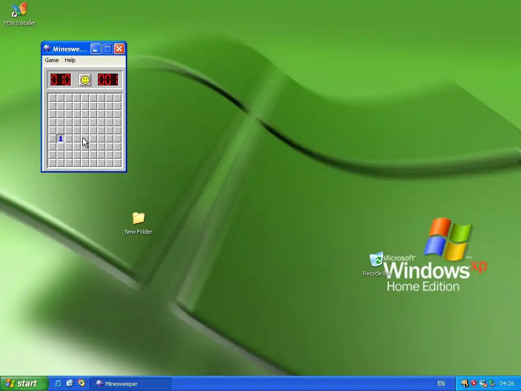Screen dimensions: 521x391
Task: Open the Game menu in Minesweeper
Action: tap(52, 60)
